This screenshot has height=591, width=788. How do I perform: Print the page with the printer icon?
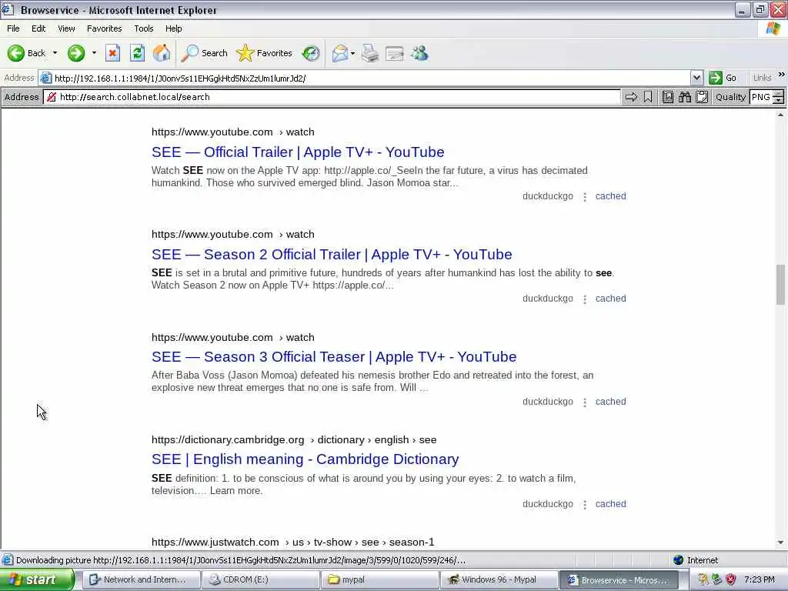(x=370, y=53)
